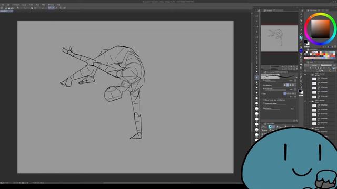337x189 pixels.
Task: Click the Navigator canvas preview
Action: coord(279,38)
